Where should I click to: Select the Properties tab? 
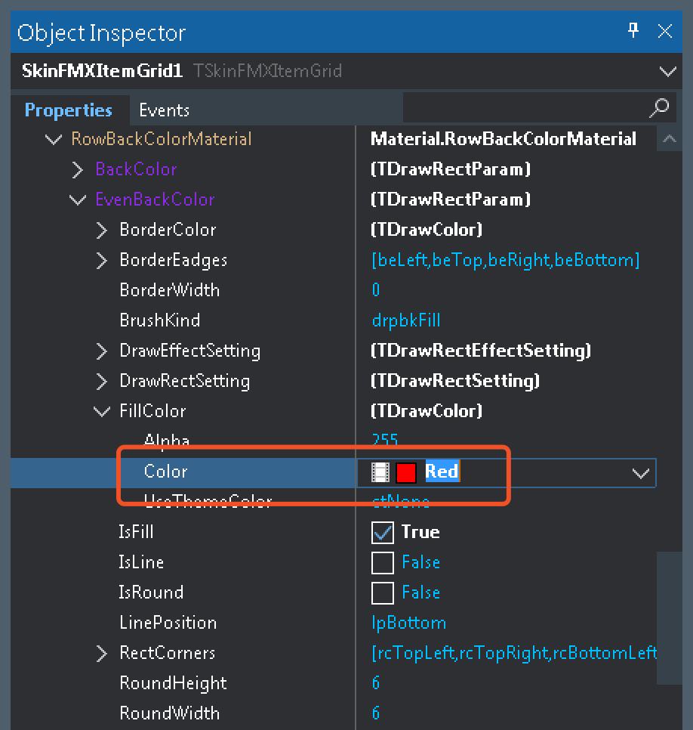(x=68, y=110)
